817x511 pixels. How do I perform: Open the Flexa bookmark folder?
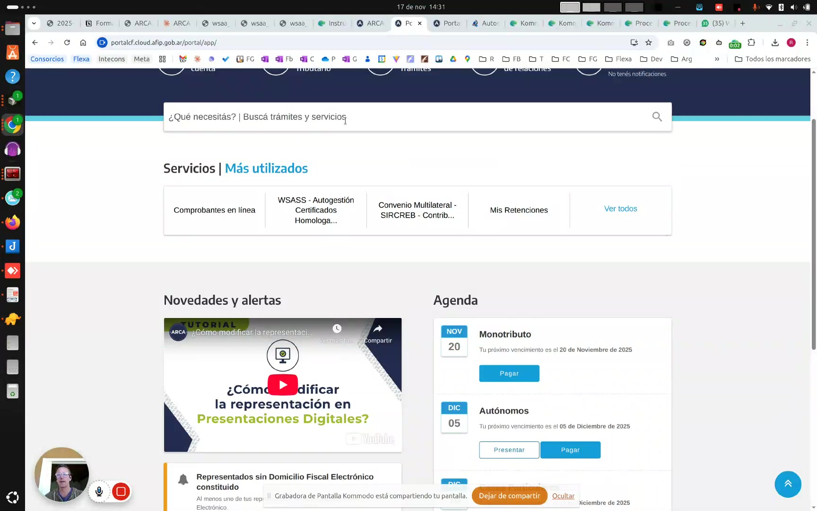(x=618, y=59)
